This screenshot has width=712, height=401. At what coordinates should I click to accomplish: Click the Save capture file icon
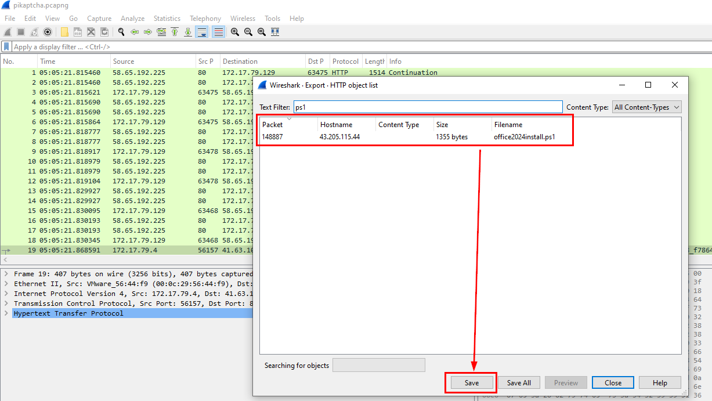point(77,32)
